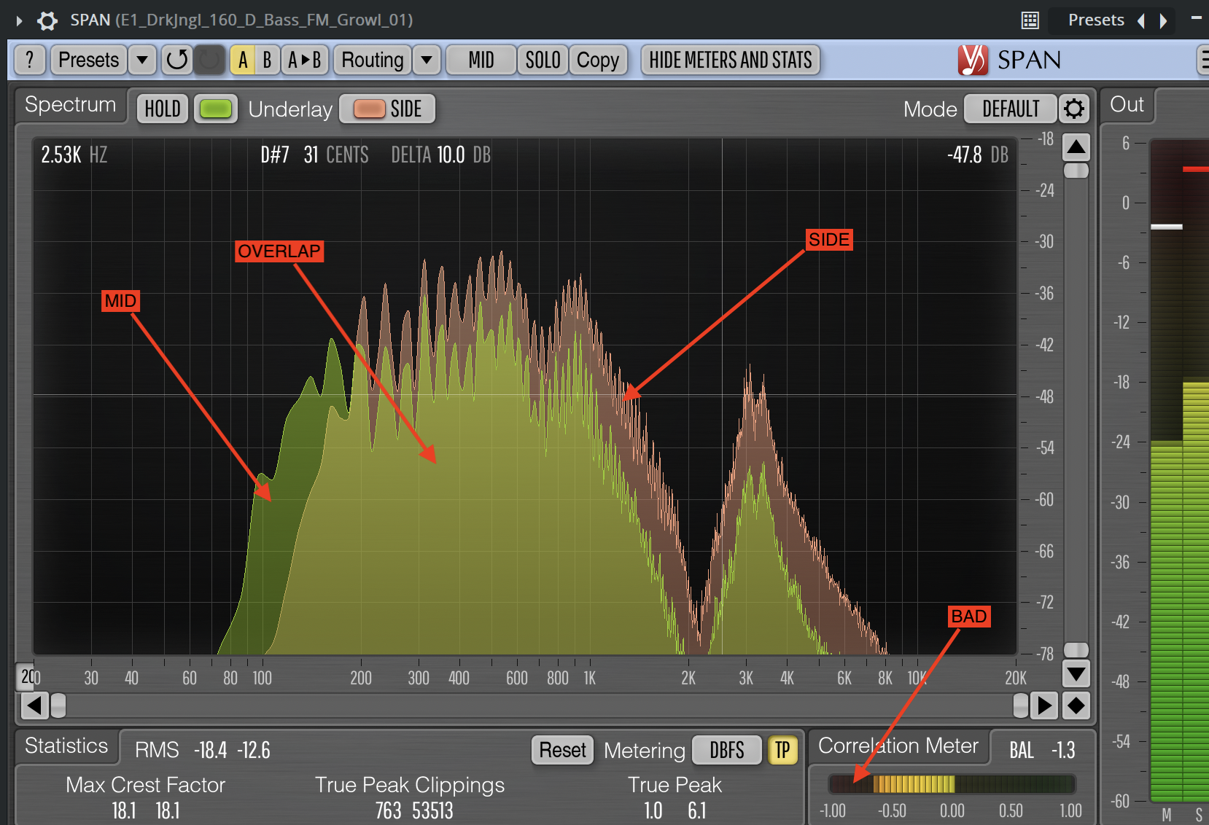Open the preset grid browser icon

pos(1030,20)
